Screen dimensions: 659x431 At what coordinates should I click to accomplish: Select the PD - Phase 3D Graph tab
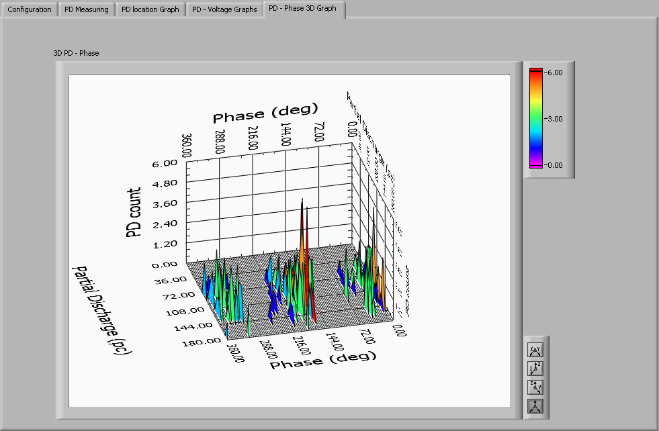pyautogui.click(x=303, y=9)
